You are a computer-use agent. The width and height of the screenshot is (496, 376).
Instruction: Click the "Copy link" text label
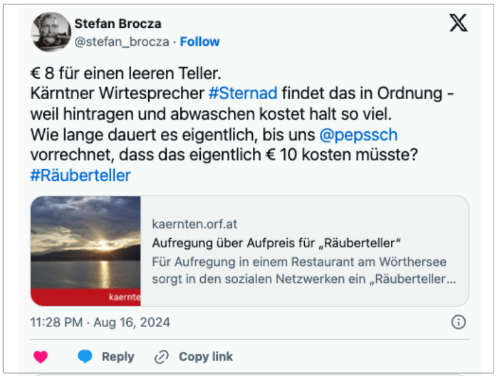[x=206, y=357]
